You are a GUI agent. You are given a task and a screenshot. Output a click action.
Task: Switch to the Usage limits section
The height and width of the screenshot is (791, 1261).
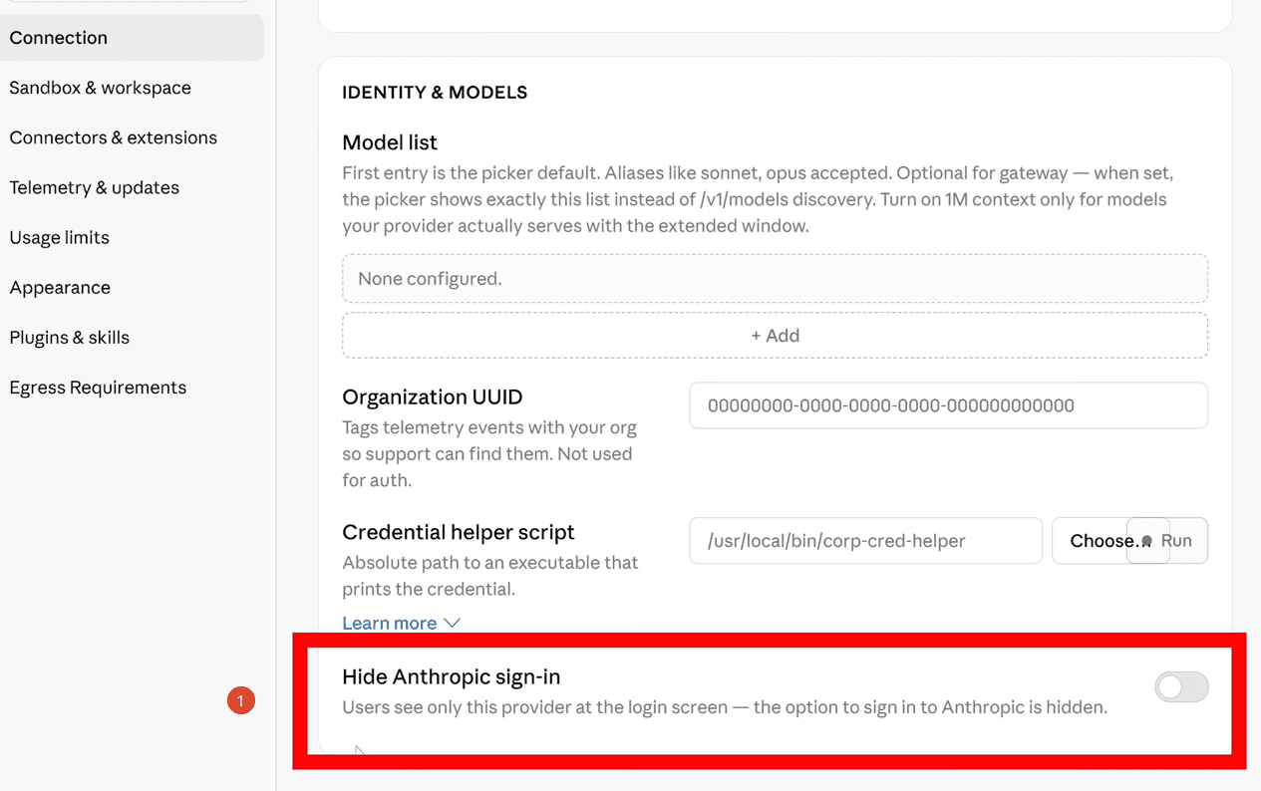[x=59, y=237]
